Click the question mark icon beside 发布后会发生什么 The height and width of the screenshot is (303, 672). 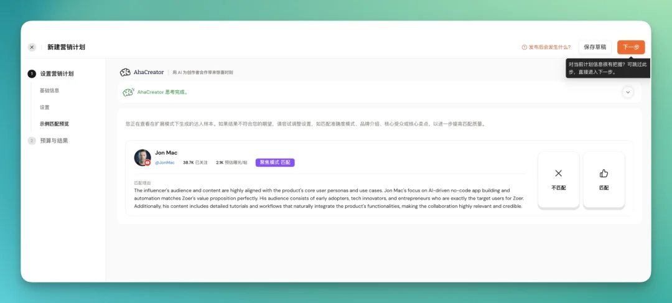tap(525, 47)
